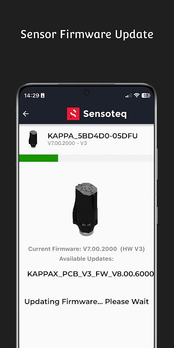Click the Wi-Fi status icon
The height and width of the screenshot is (348, 174).
(137, 95)
